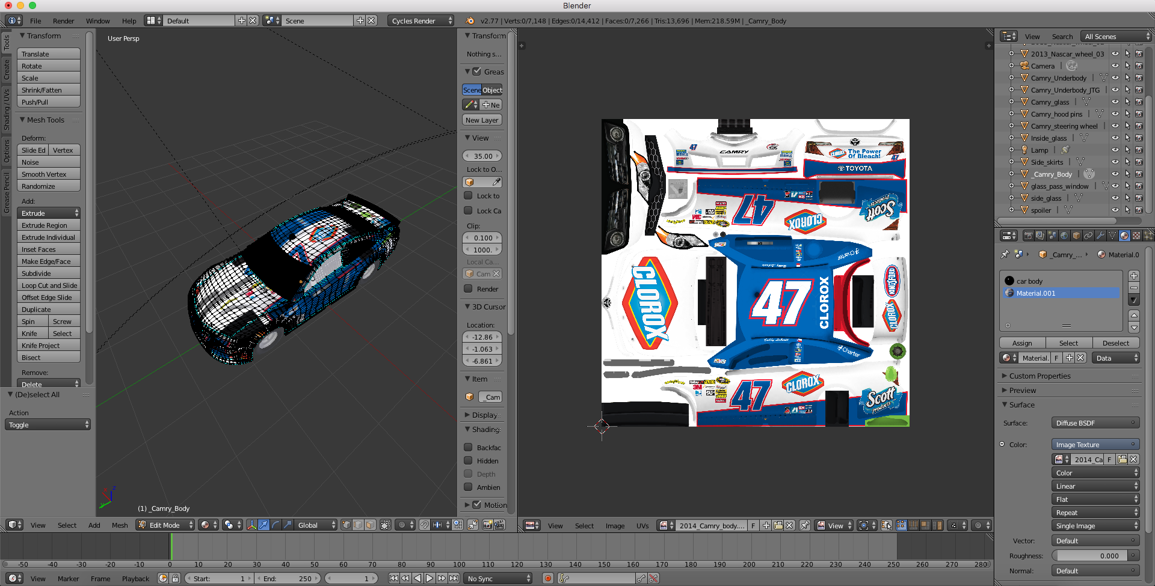Jump to first frame in timeline
The image size is (1155, 586).
[x=393, y=578]
